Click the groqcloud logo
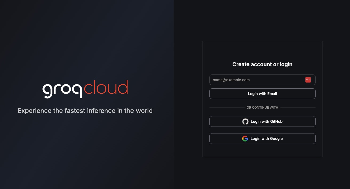Viewport: 350px width, 189px height. point(85,89)
